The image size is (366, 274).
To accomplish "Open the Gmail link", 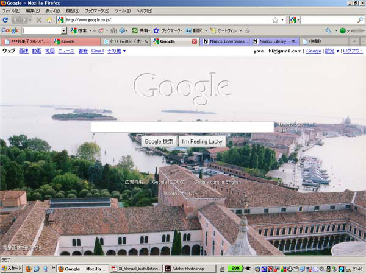I will tap(98, 51).
